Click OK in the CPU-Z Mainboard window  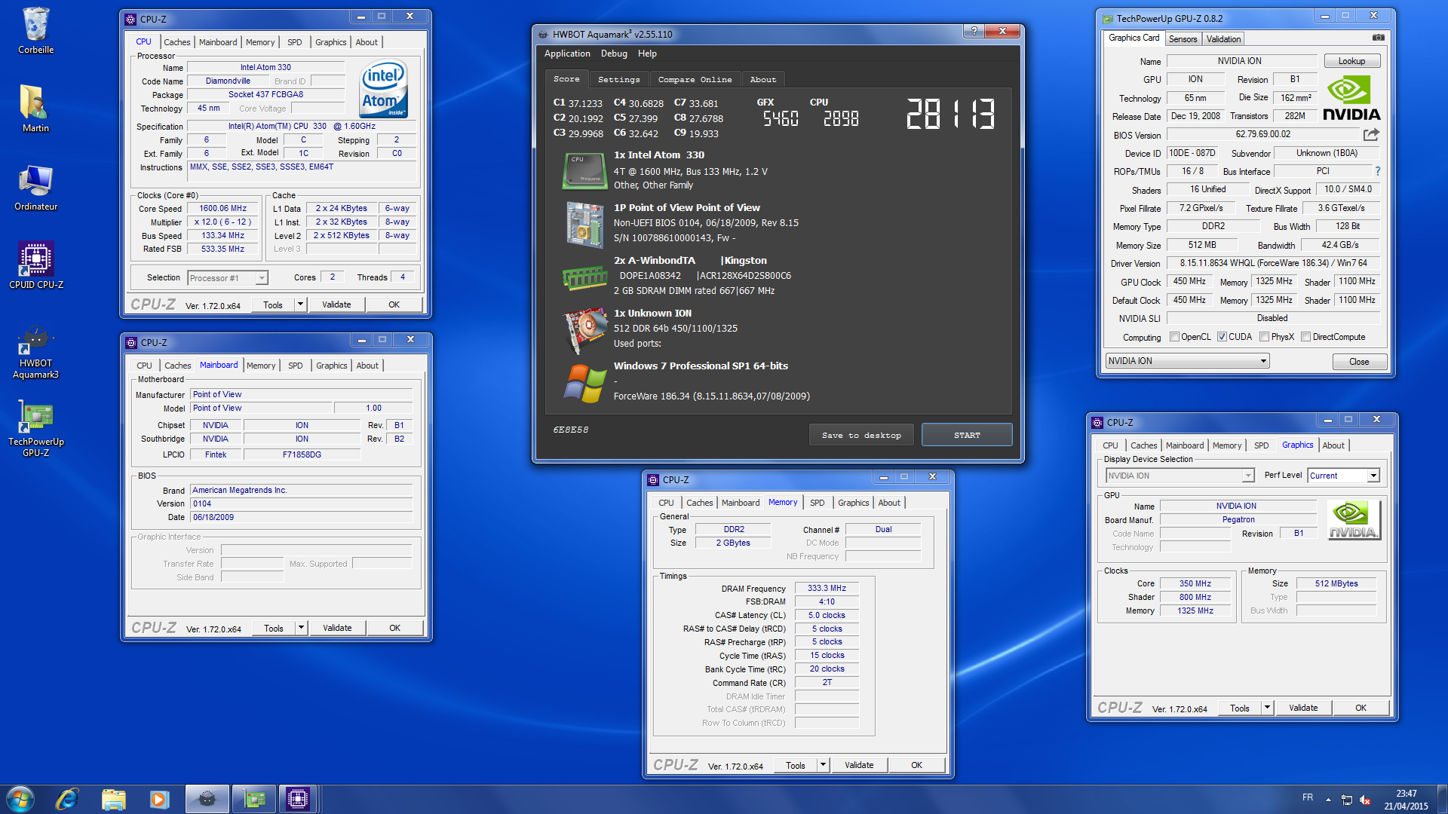tap(394, 628)
